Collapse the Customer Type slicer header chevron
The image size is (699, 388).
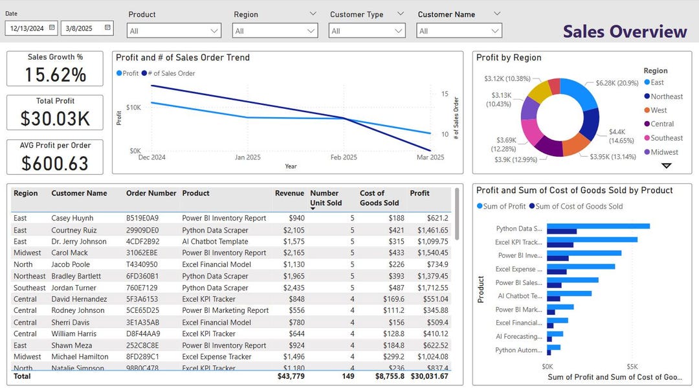[401, 14]
